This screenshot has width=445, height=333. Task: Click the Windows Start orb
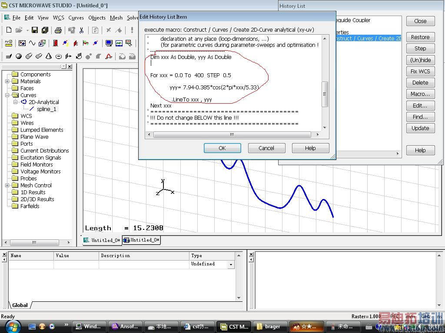click(x=12, y=326)
